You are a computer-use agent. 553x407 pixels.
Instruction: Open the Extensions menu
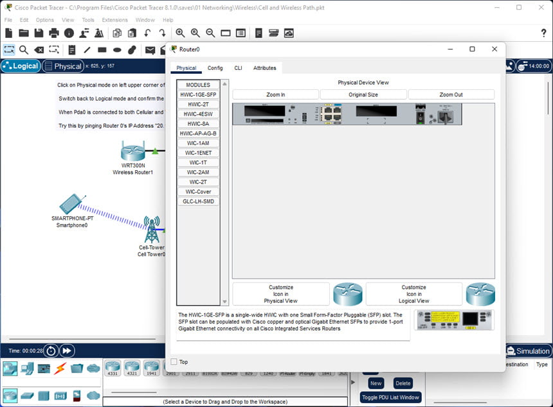114,20
